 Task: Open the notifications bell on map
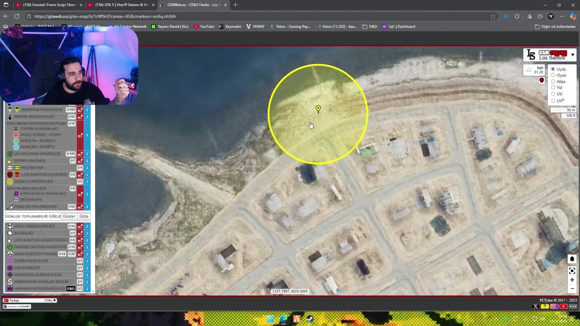click(x=572, y=259)
